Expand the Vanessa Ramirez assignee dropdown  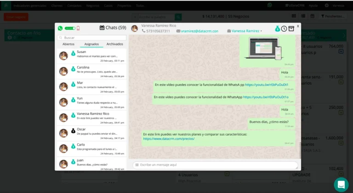click(x=247, y=31)
